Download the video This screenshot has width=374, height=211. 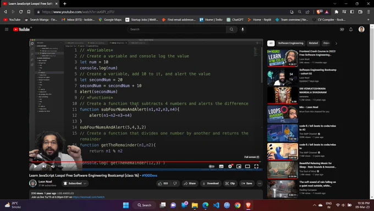click(x=211, y=183)
